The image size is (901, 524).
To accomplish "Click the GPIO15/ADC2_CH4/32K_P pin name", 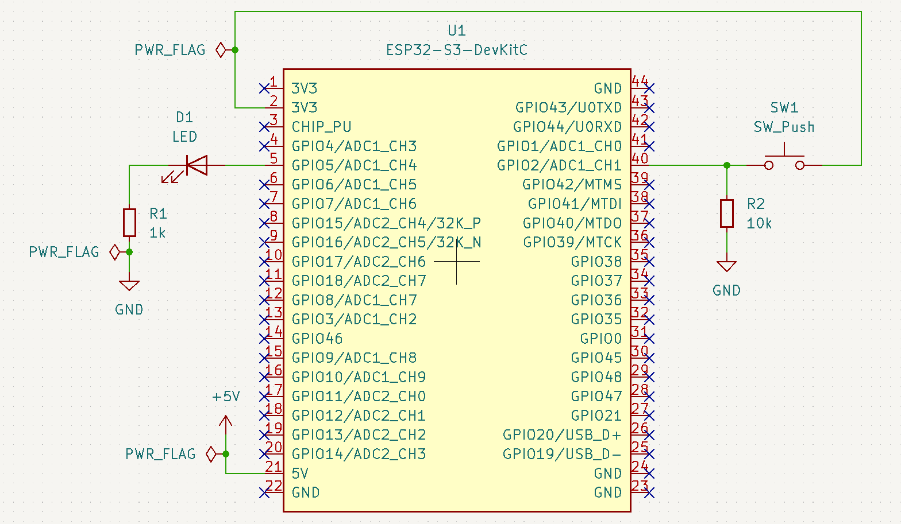I will [x=386, y=223].
